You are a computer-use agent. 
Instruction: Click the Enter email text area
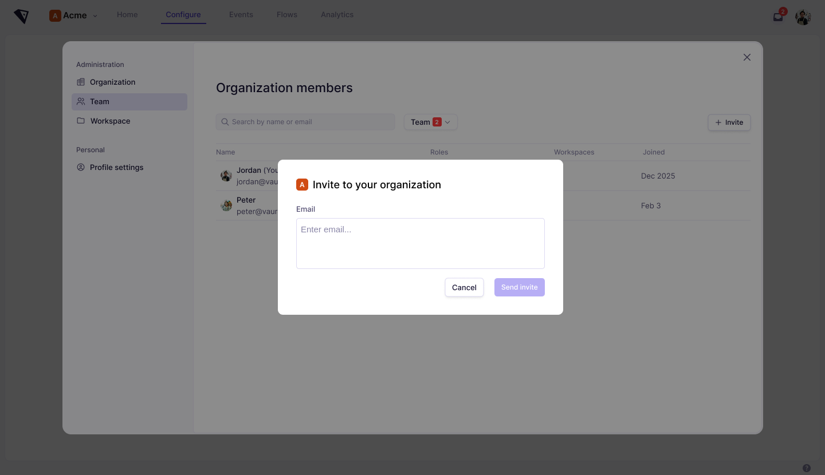(x=421, y=243)
